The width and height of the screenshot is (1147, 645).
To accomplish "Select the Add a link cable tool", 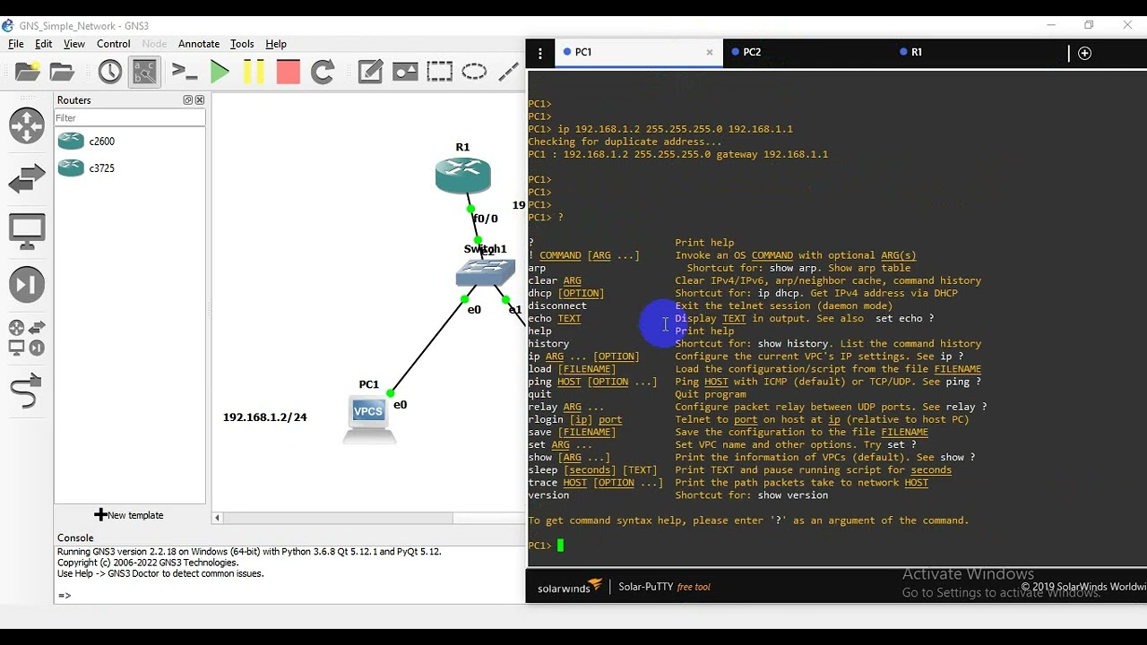I will click(27, 392).
